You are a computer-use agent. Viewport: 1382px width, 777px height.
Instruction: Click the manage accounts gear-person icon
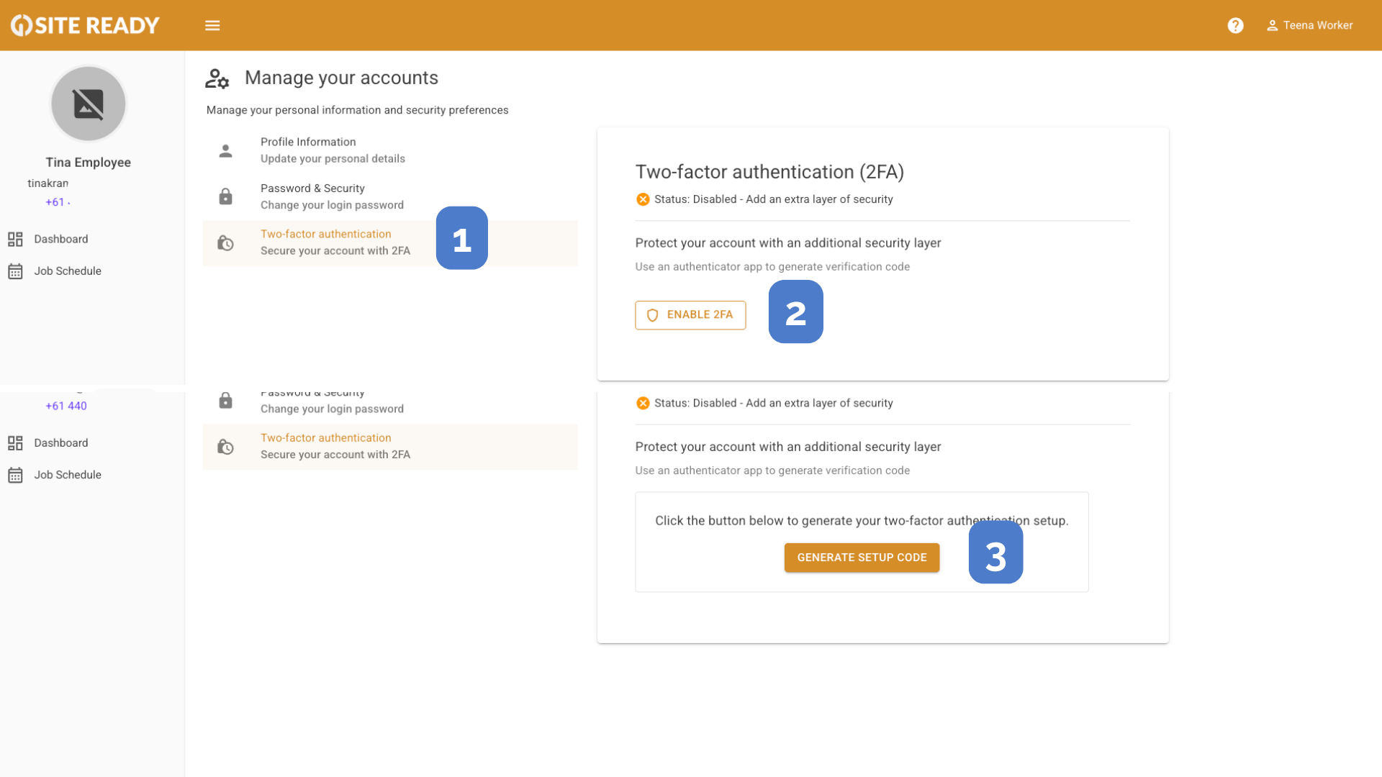point(217,78)
